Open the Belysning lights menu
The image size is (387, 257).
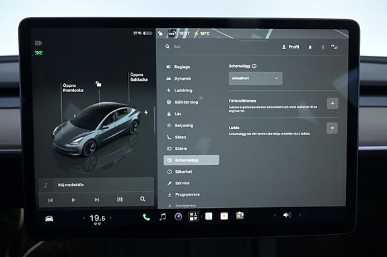pyautogui.click(x=180, y=125)
